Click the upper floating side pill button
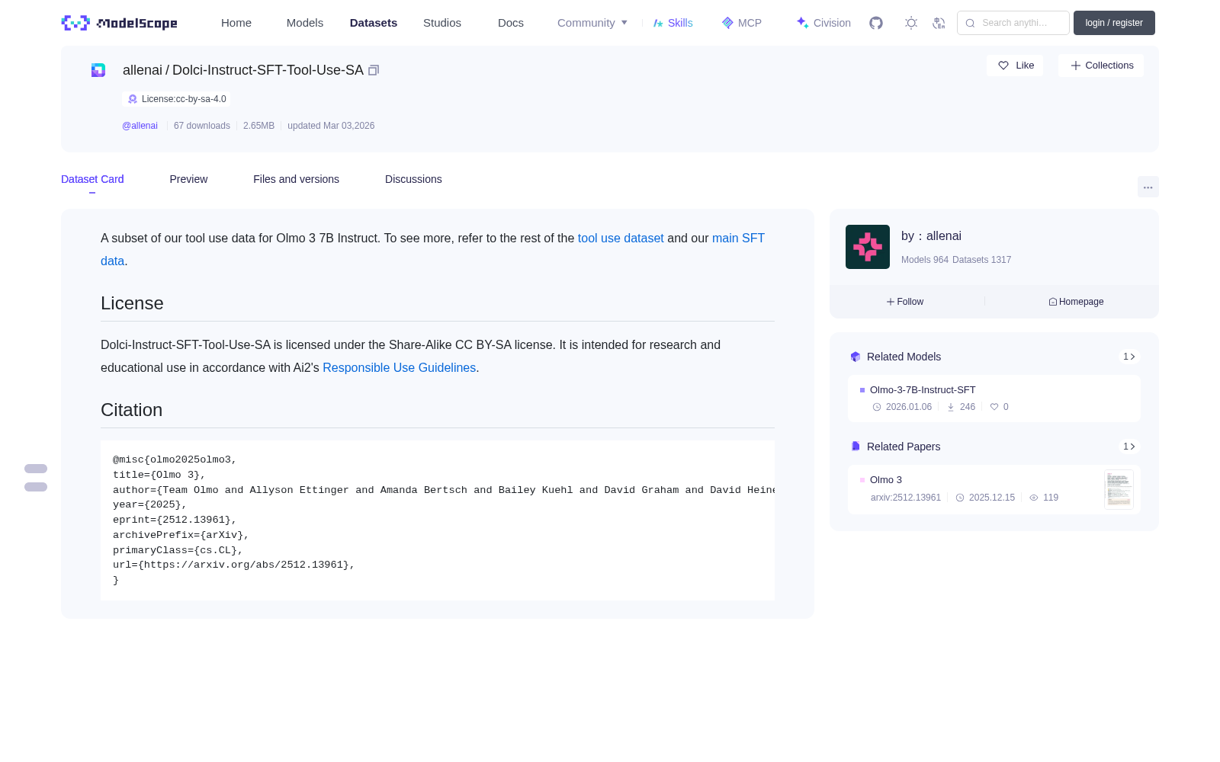The width and height of the screenshot is (1220, 762). coord(36,469)
